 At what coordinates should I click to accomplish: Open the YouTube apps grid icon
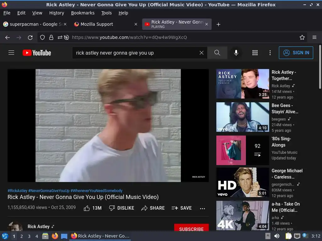pos(255,53)
